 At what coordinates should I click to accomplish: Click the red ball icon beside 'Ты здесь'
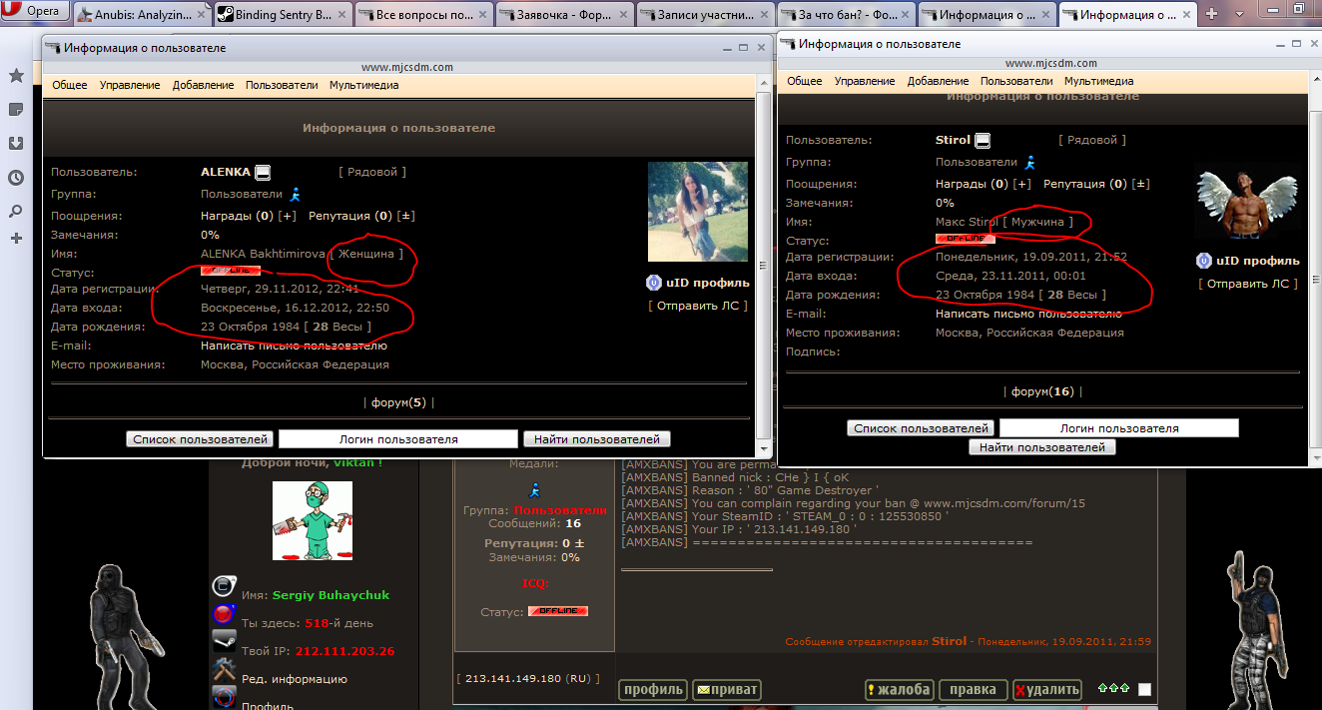[224, 614]
